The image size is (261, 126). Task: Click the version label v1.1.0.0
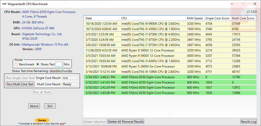252,12
